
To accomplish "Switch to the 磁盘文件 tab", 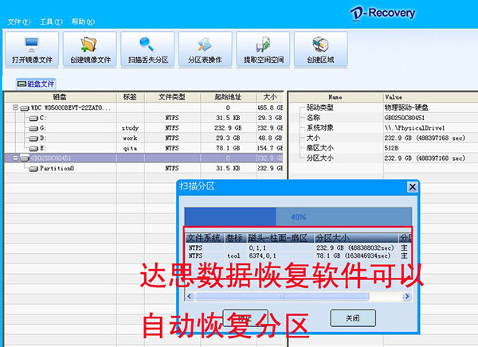I will click(36, 84).
